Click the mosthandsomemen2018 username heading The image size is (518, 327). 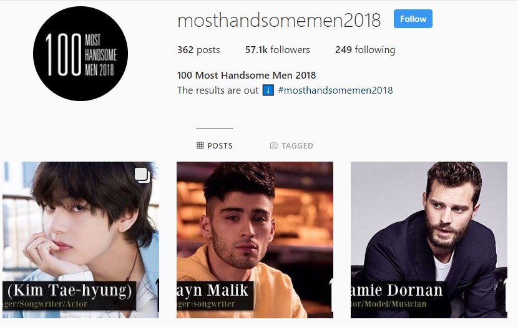pos(279,20)
